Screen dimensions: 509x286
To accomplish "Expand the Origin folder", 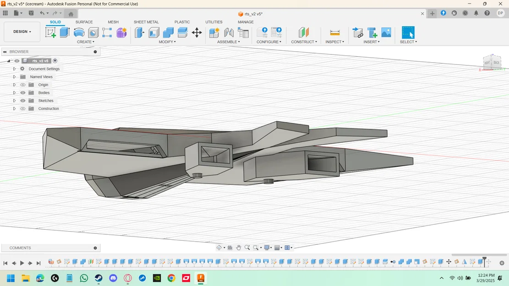I will tap(14, 85).
